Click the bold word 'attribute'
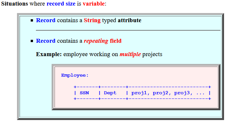Image resolution: width=226 pixels, height=122 pixels. click(130, 20)
